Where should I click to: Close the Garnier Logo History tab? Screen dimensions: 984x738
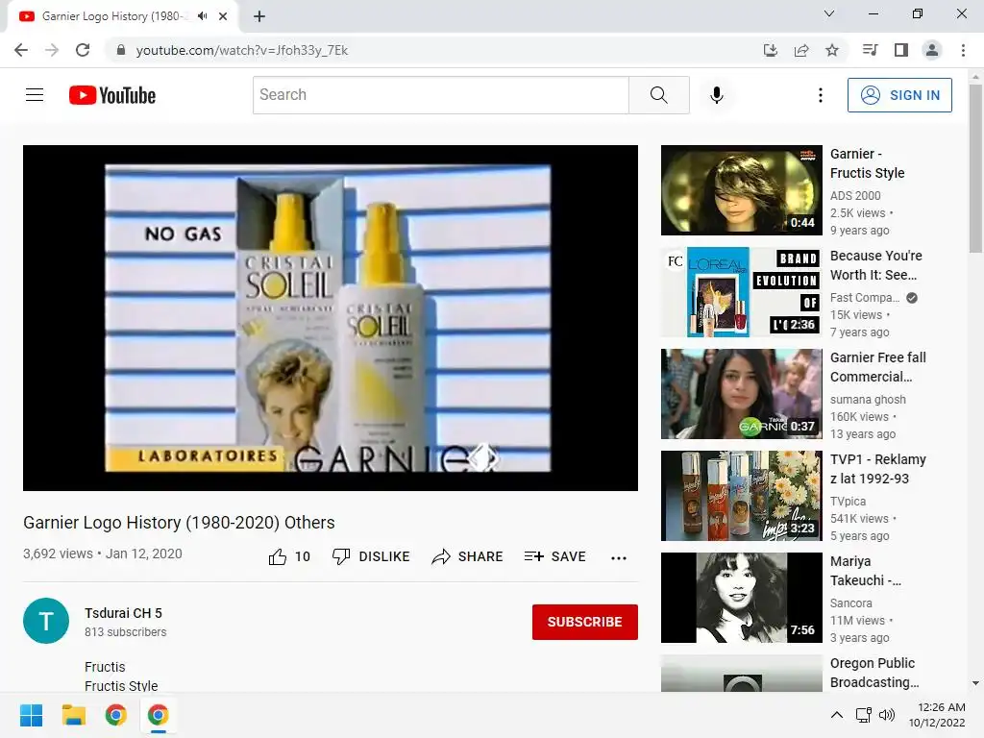(223, 16)
